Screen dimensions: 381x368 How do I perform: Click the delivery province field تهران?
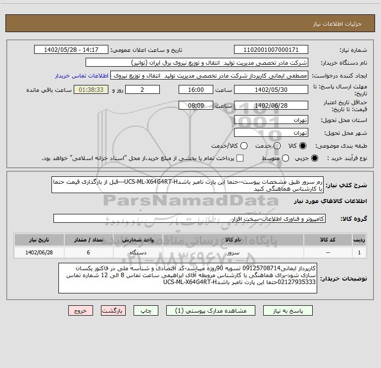click(x=271, y=120)
